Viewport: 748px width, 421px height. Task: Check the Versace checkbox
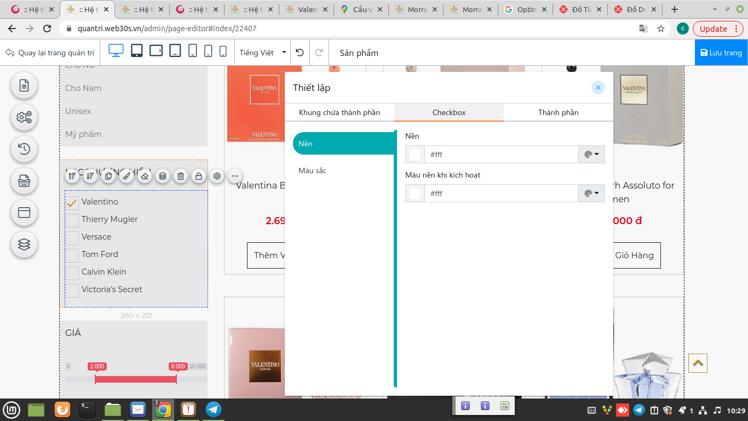pos(72,238)
